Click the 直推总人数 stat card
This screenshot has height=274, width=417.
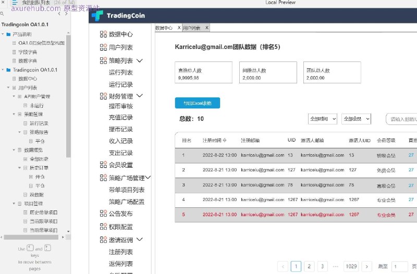203,72
